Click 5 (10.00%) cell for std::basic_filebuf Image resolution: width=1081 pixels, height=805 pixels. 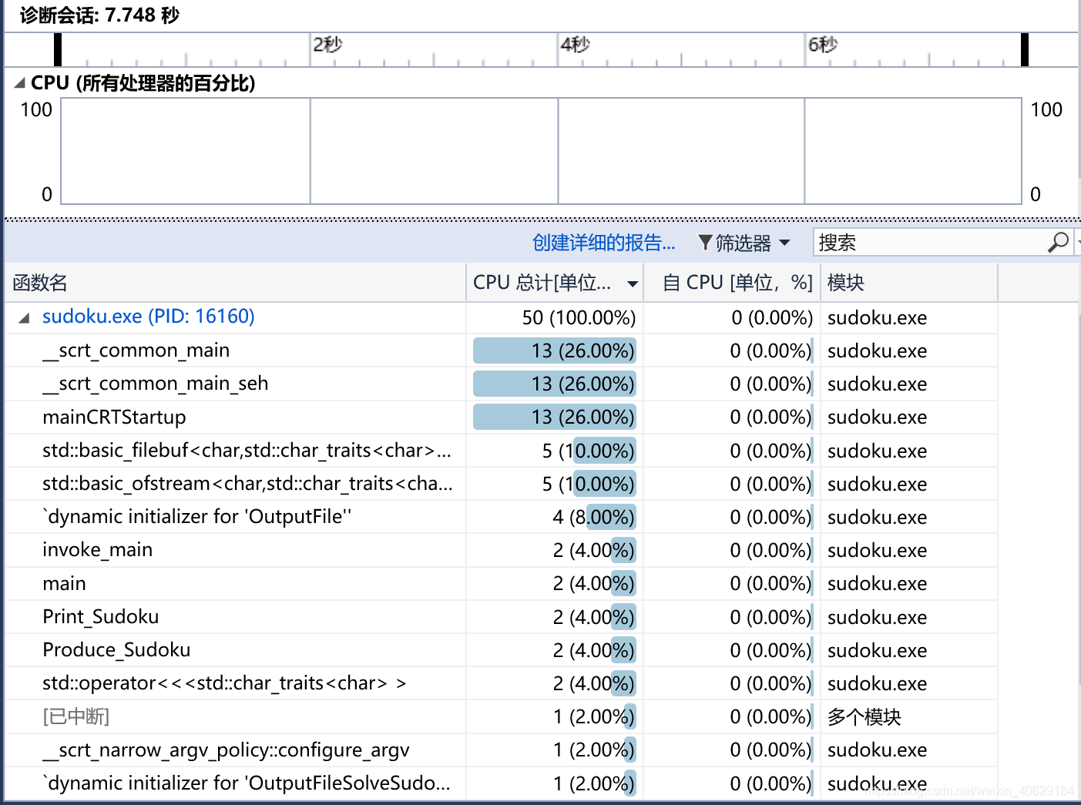pyautogui.click(x=555, y=451)
